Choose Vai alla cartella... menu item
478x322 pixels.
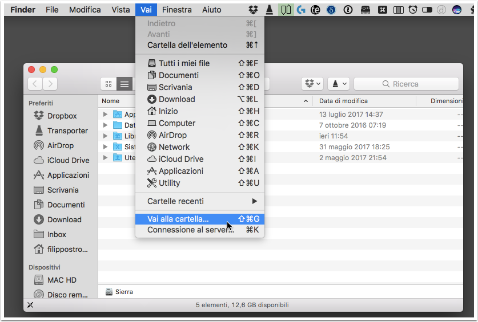pos(200,219)
